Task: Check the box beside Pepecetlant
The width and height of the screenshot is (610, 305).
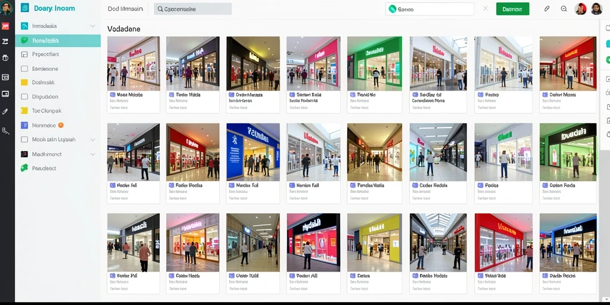Action: coord(24,54)
